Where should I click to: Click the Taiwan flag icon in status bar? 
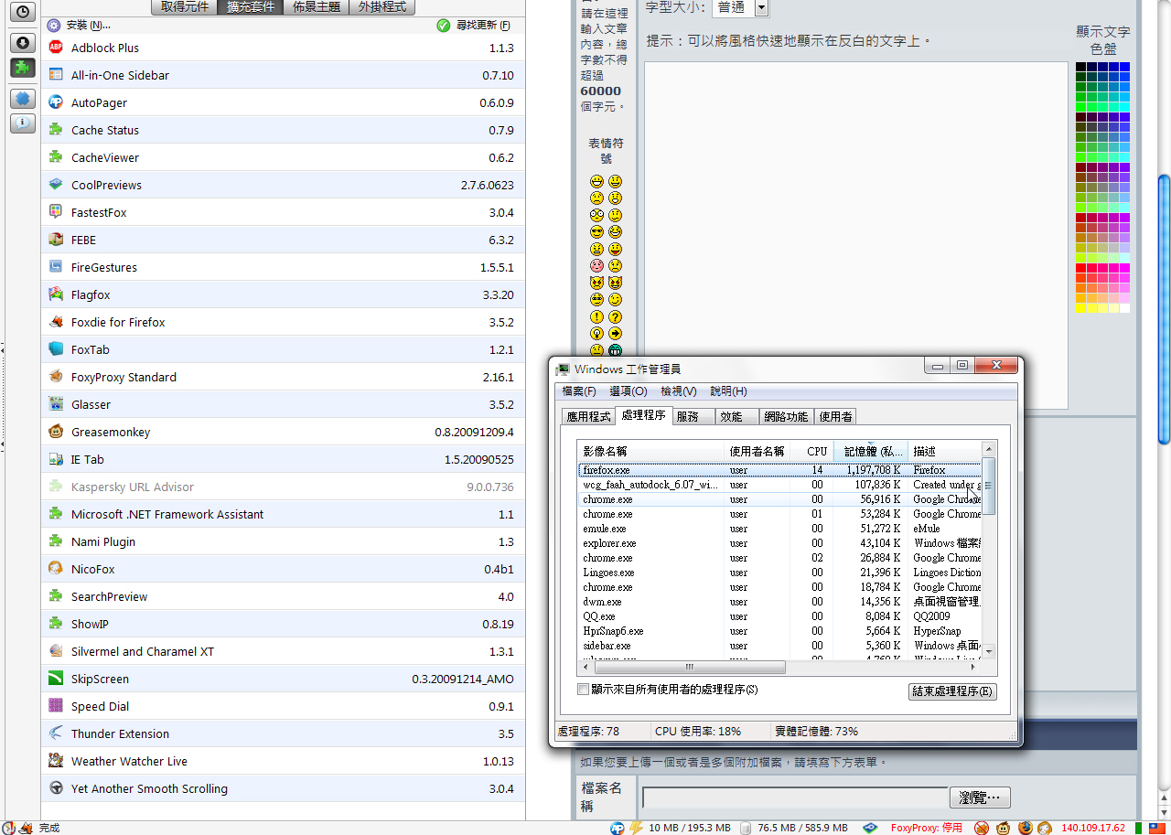coord(1156,828)
